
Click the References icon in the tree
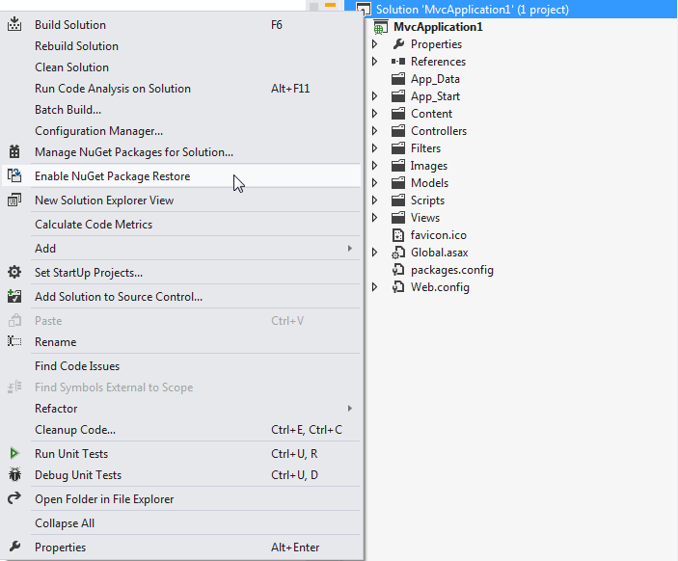(x=398, y=62)
